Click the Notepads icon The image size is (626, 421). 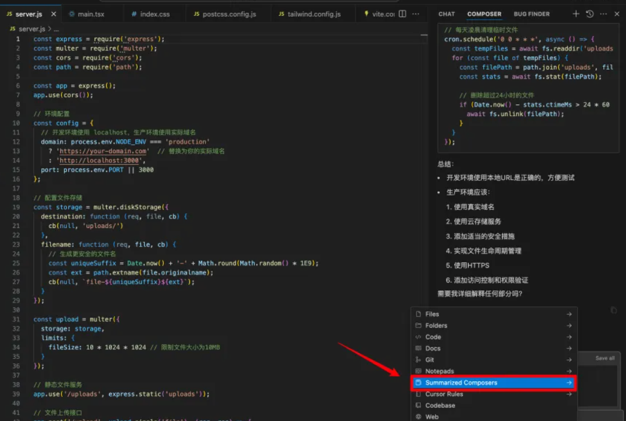(x=418, y=371)
